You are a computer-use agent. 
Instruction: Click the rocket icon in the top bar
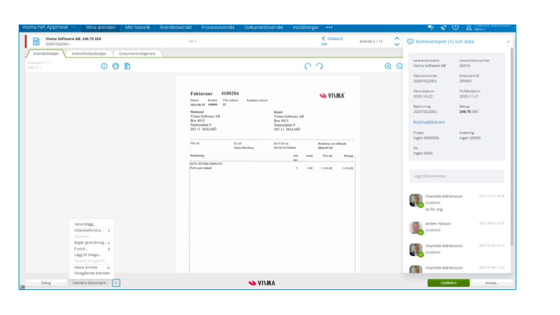coord(443,27)
